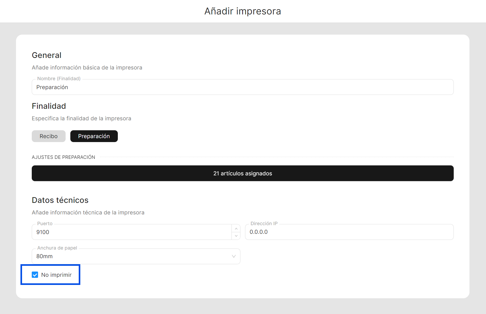Click the Añadir impresora page title
Viewport: 486px width, 314px height.
243,11
